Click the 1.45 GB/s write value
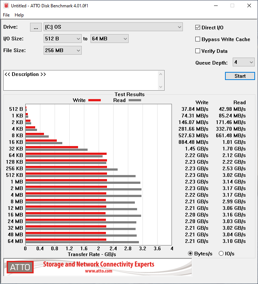 pos(197,149)
